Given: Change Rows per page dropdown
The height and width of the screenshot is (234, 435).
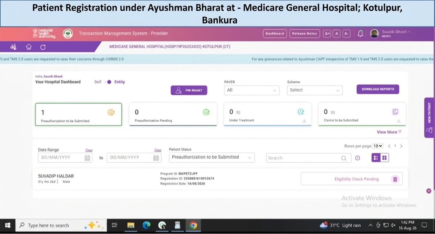Looking at the screenshot, I should [x=378, y=146].
